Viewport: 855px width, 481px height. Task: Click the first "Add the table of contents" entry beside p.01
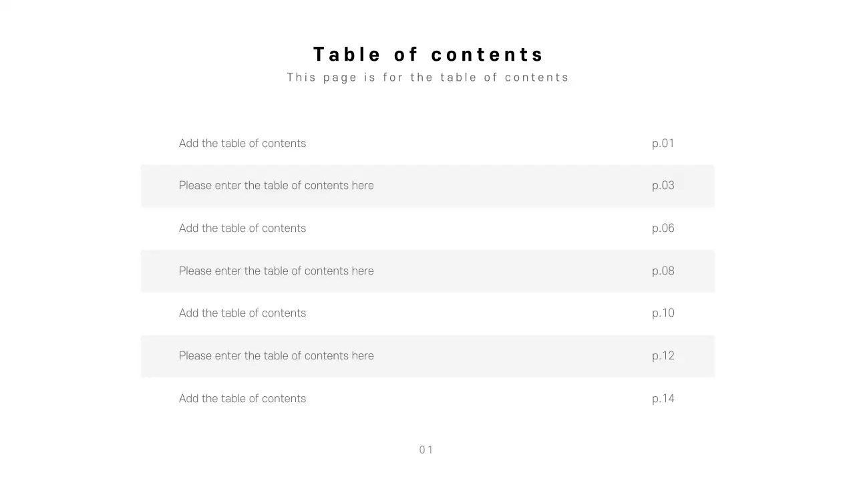point(242,143)
